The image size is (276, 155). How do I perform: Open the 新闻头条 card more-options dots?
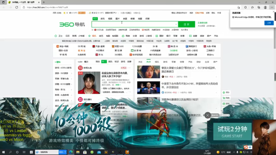129,68
